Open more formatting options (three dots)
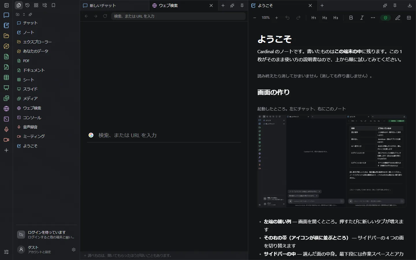This screenshot has width=416, height=260. point(373,18)
